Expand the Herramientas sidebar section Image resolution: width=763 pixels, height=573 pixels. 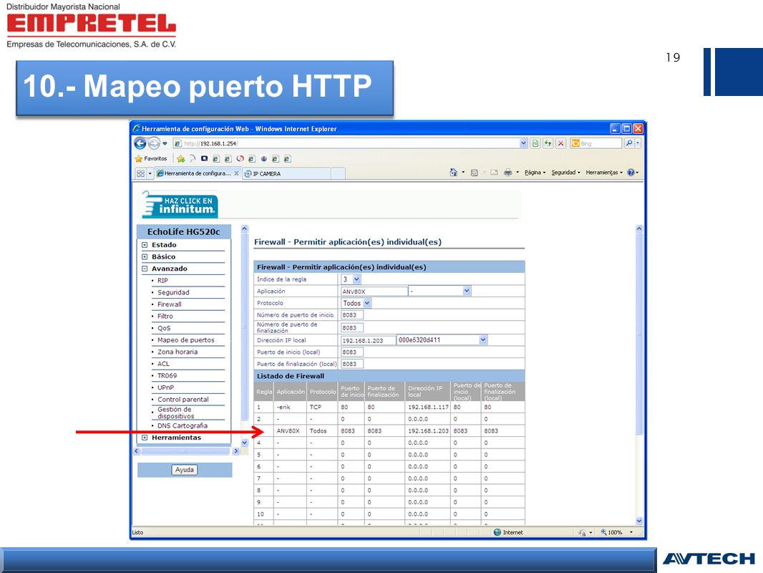click(145, 438)
